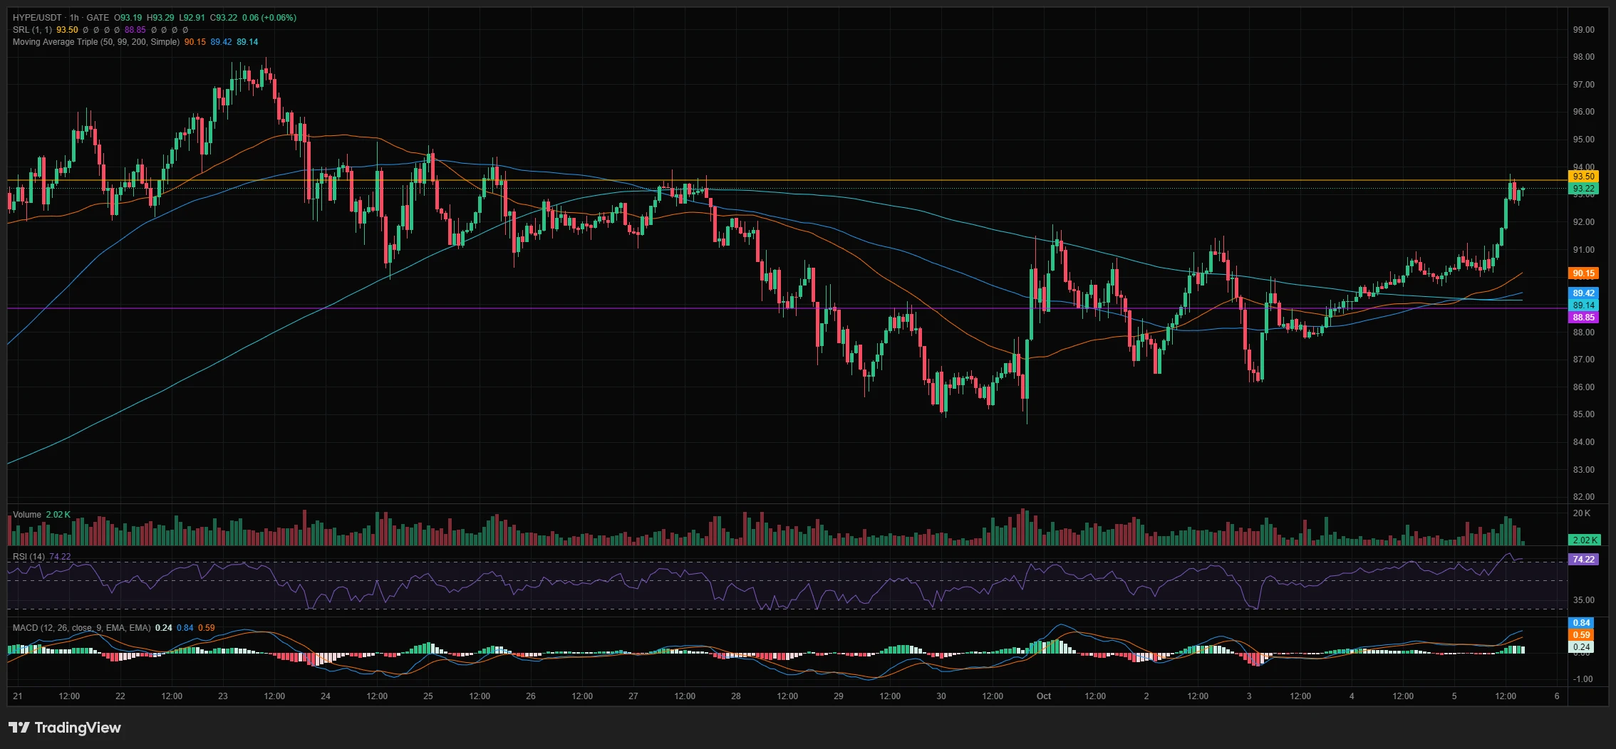This screenshot has height=749, width=1616.
Task: Click the MACD (12, 26, close, 9) legend
Action: [81, 628]
